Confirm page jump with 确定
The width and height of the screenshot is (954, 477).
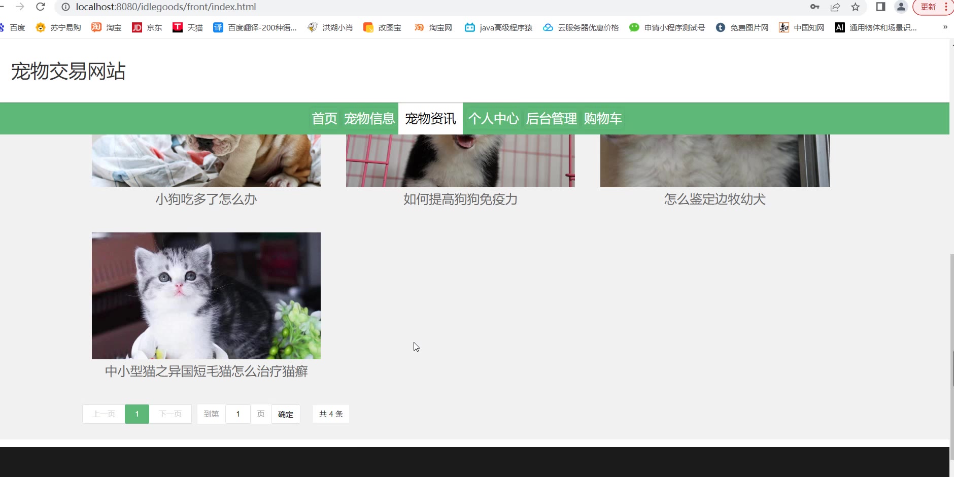(286, 414)
